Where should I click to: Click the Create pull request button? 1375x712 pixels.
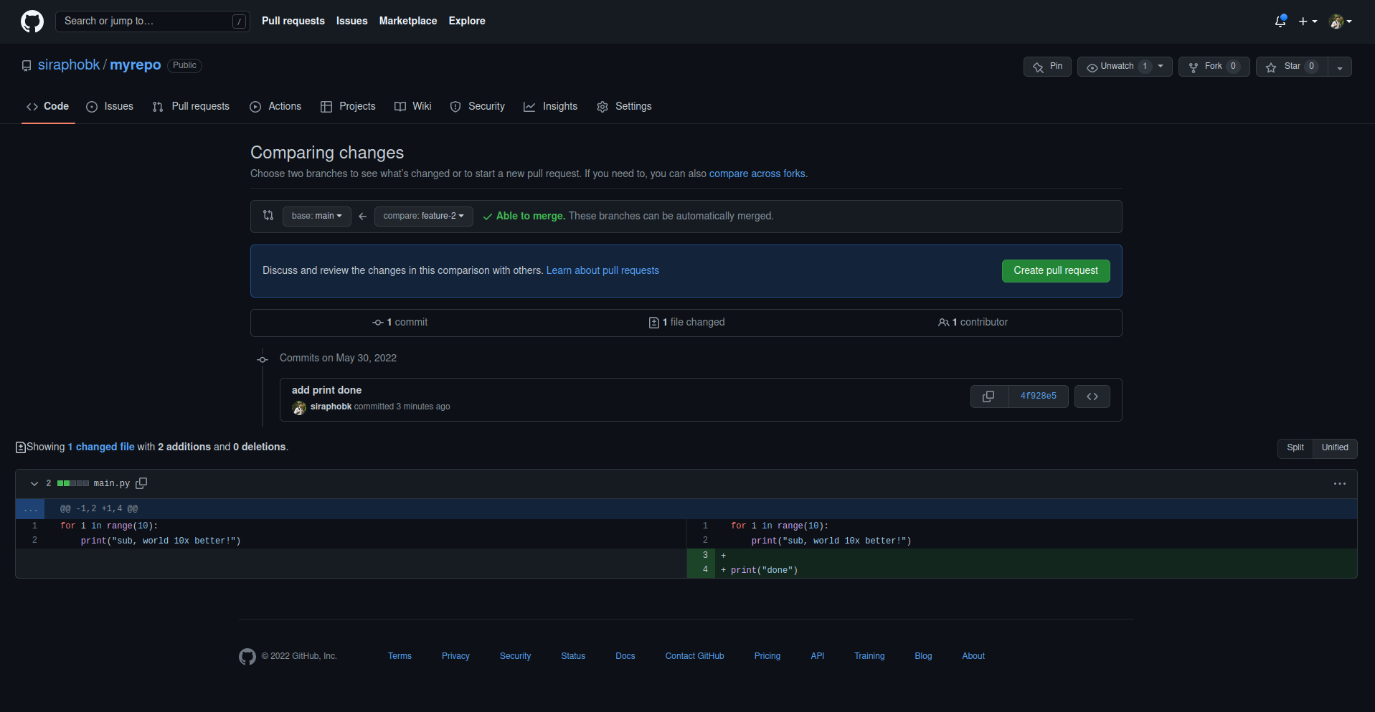[x=1055, y=270]
